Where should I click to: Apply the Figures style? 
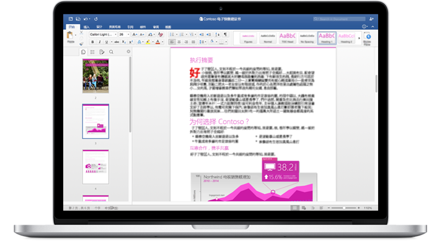point(248,38)
